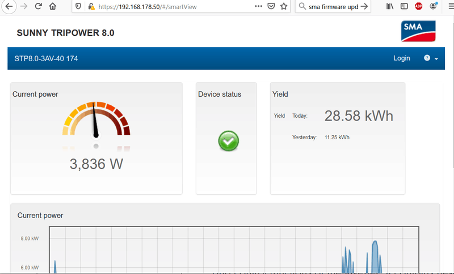Go back using the browser back arrow

click(x=9, y=6)
